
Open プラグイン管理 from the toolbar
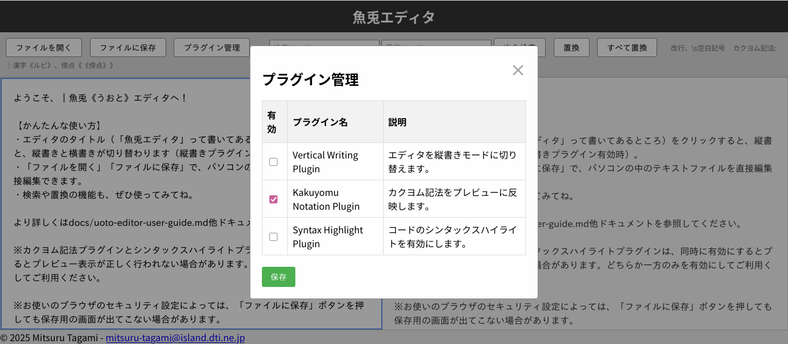coord(212,48)
